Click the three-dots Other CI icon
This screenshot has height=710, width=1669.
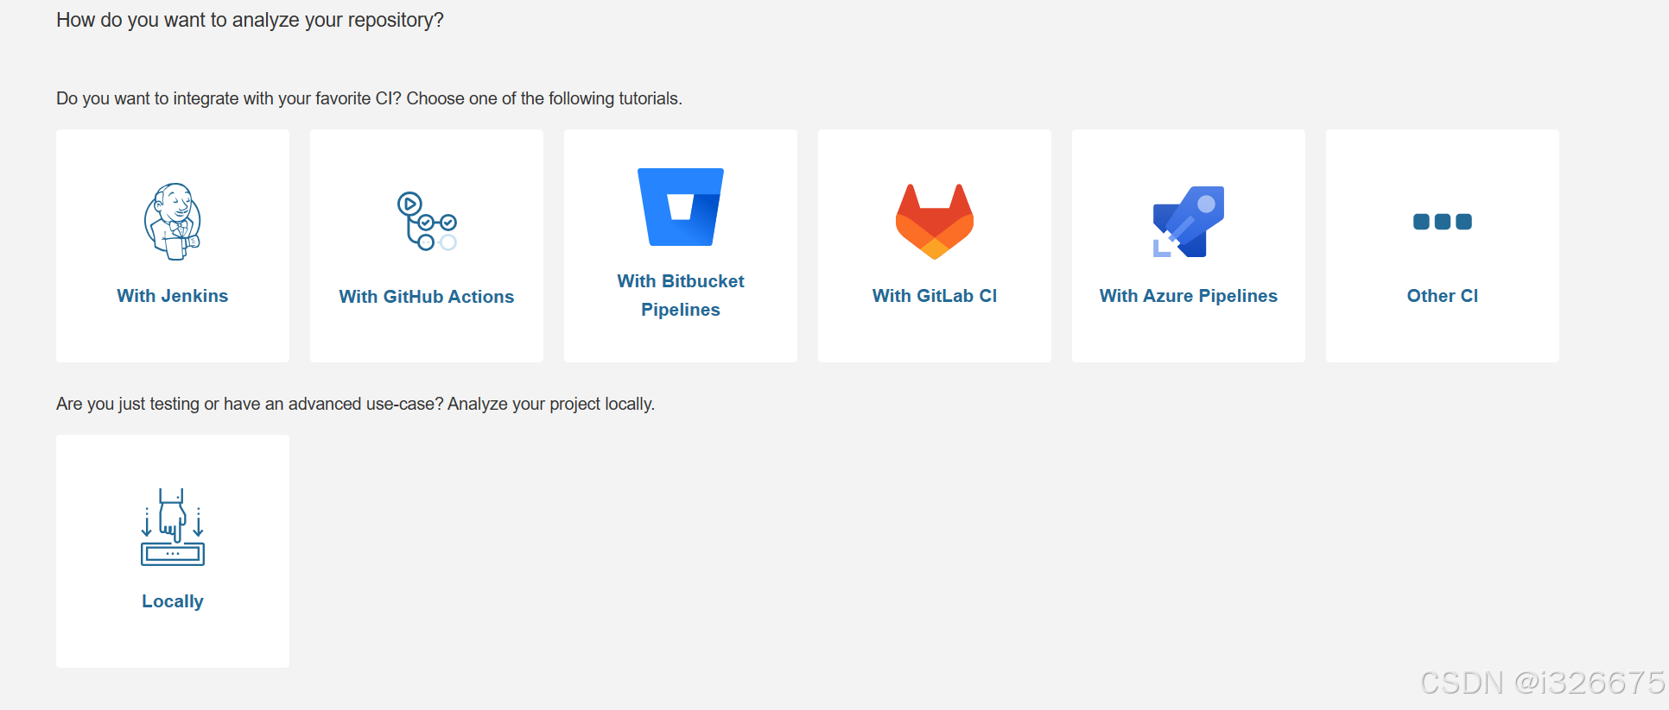(1443, 222)
